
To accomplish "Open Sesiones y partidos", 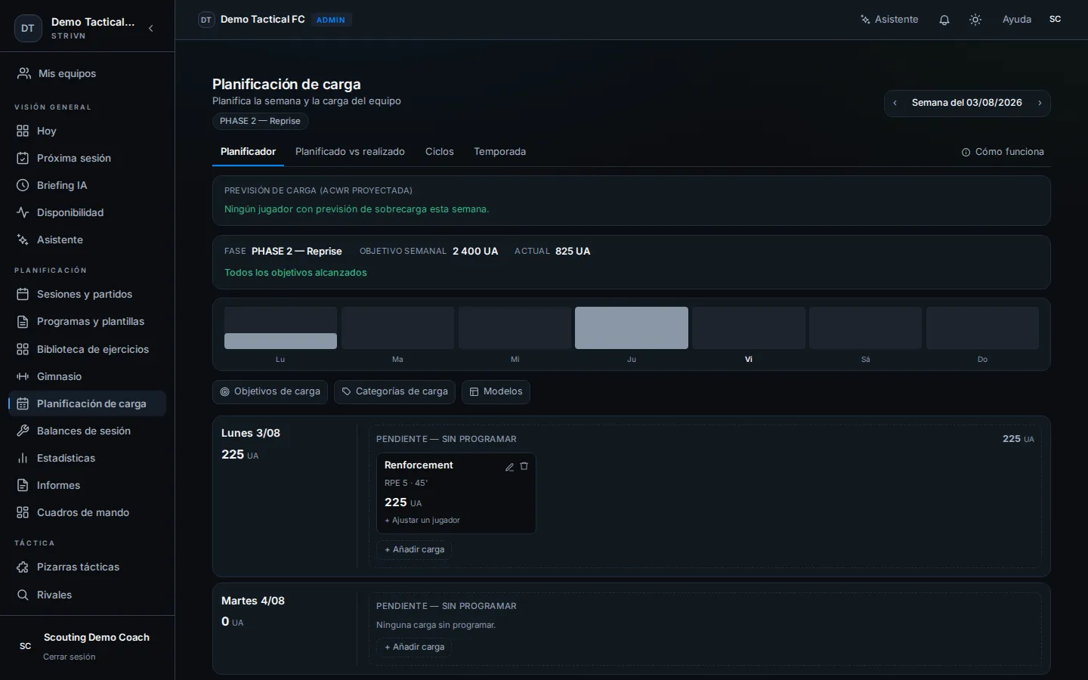I will click(87, 294).
